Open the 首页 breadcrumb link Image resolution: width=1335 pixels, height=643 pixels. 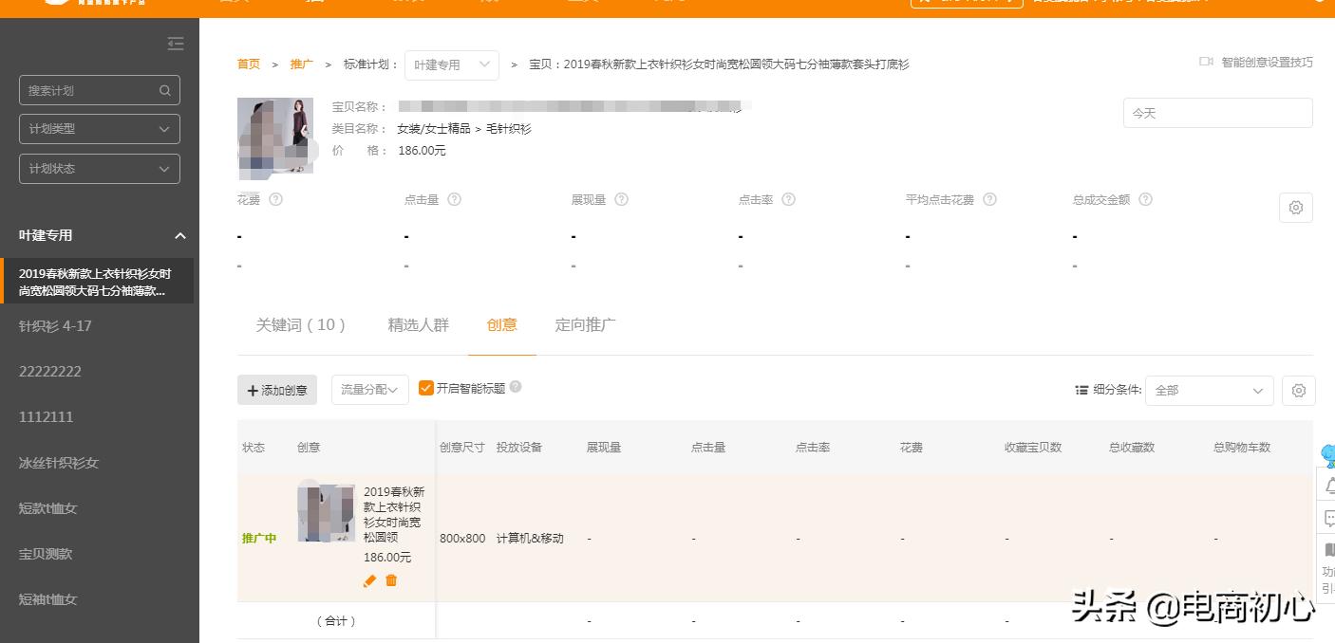(x=248, y=64)
